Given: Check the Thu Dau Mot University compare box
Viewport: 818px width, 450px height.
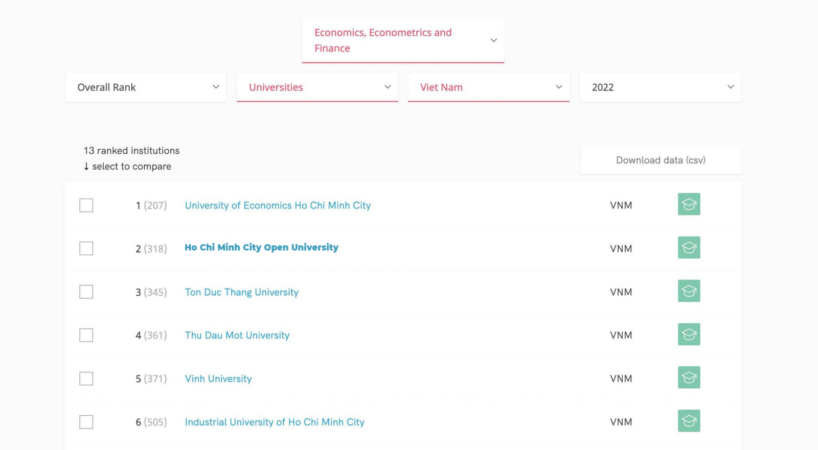Looking at the screenshot, I should tap(86, 336).
